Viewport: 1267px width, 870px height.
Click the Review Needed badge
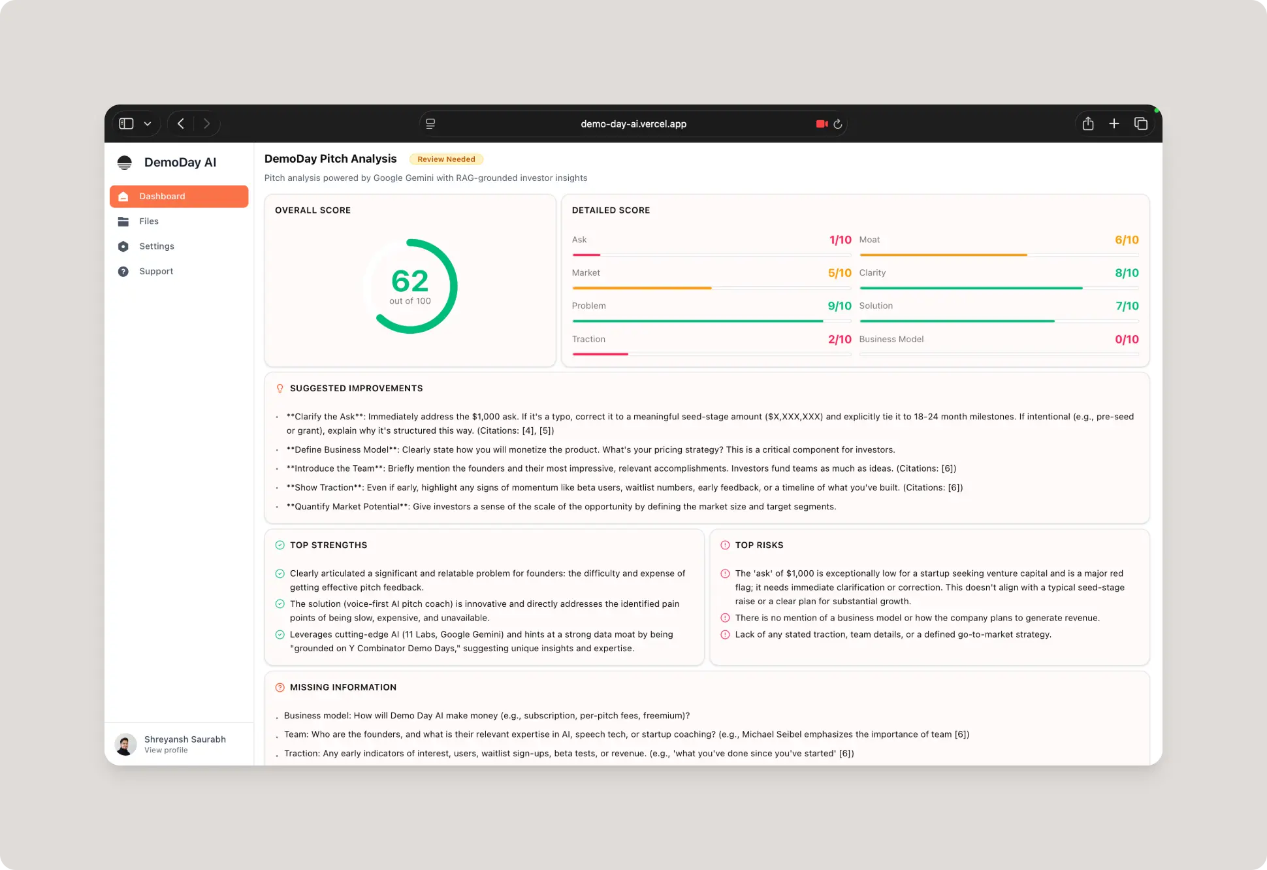446,159
